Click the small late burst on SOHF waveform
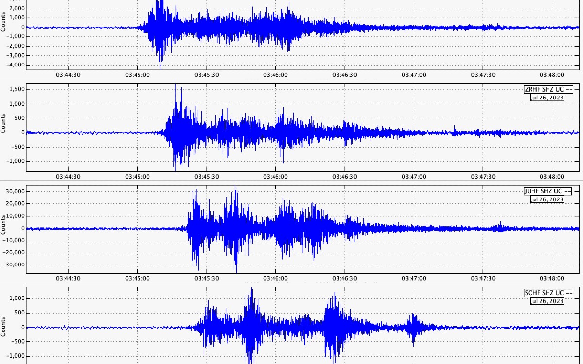 click(x=413, y=327)
